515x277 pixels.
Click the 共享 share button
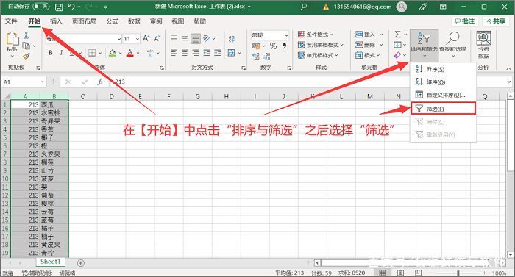click(495, 21)
